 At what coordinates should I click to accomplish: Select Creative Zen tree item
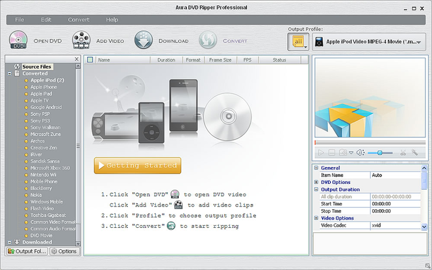pyautogui.click(x=44, y=148)
